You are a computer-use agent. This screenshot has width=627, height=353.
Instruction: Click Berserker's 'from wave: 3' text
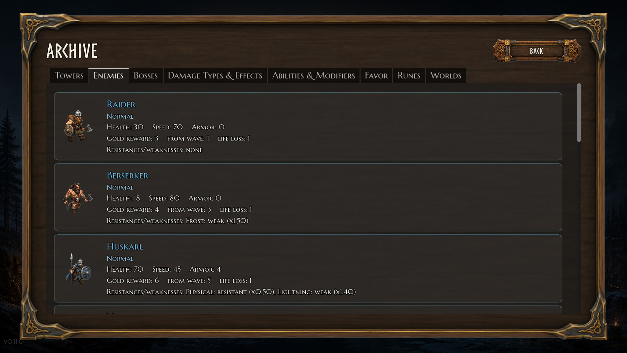tap(189, 210)
